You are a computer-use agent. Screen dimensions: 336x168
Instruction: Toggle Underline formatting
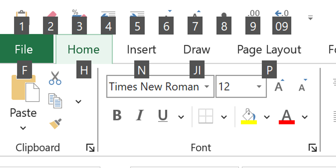point(163,115)
